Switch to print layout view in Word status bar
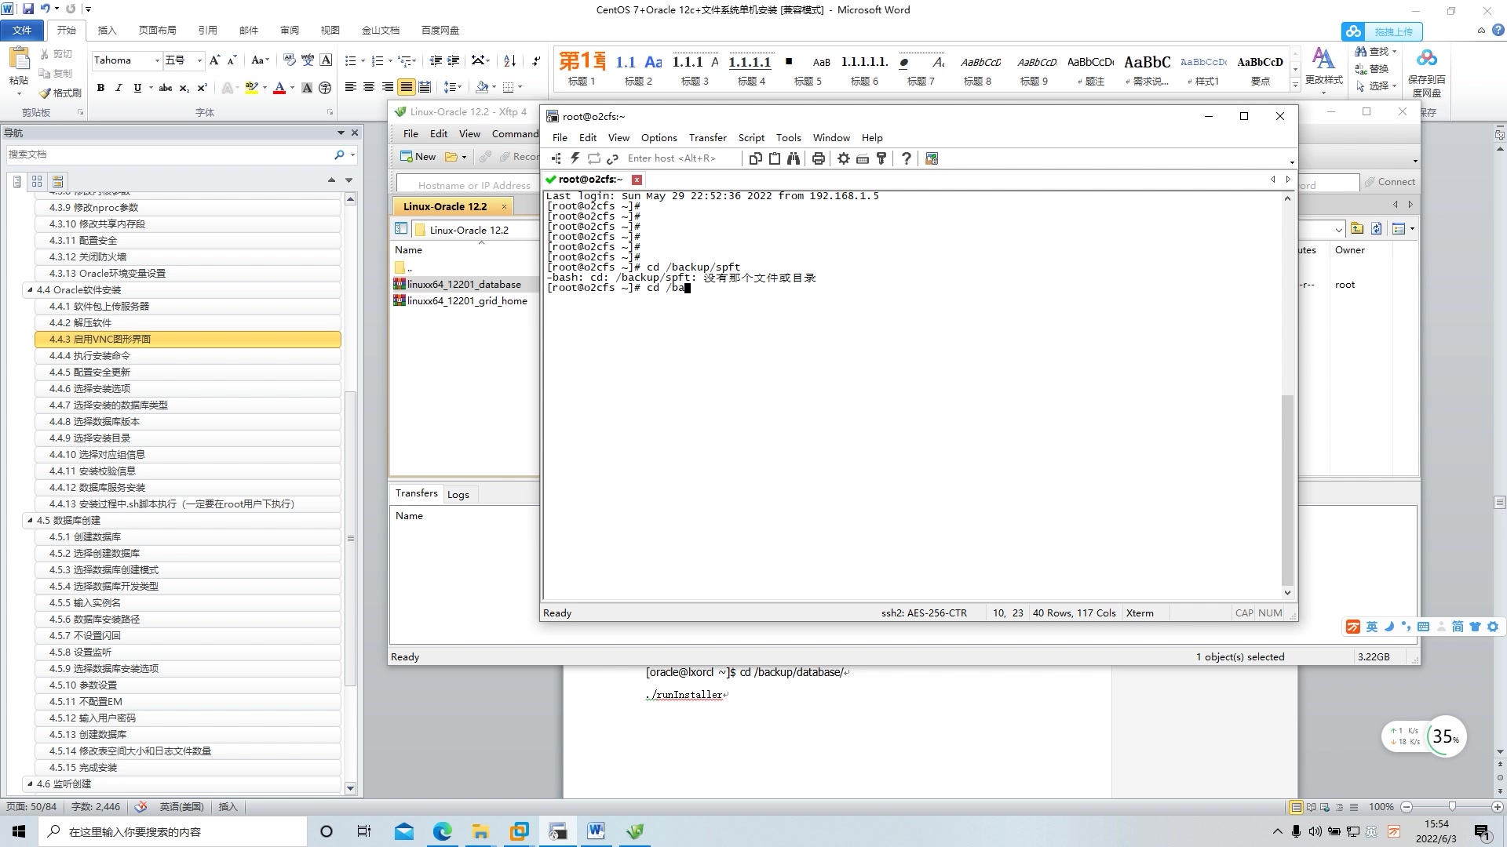 point(1297,807)
